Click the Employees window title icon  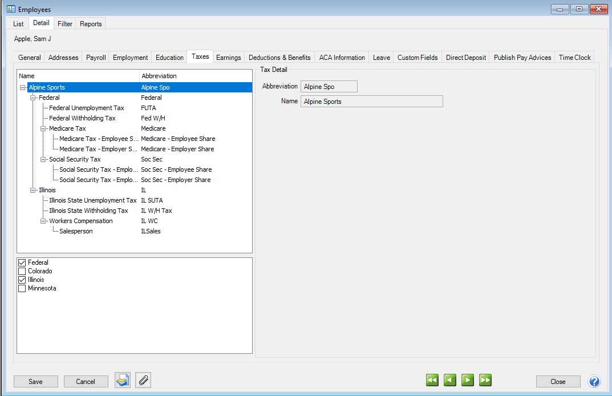pyautogui.click(x=10, y=9)
